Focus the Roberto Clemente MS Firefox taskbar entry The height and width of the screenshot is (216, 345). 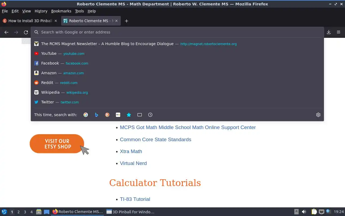click(x=78, y=212)
